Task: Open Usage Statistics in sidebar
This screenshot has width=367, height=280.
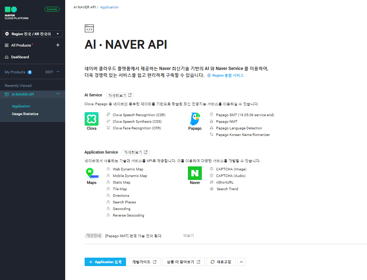Action: pyautogui.click(x=25, y=114)
